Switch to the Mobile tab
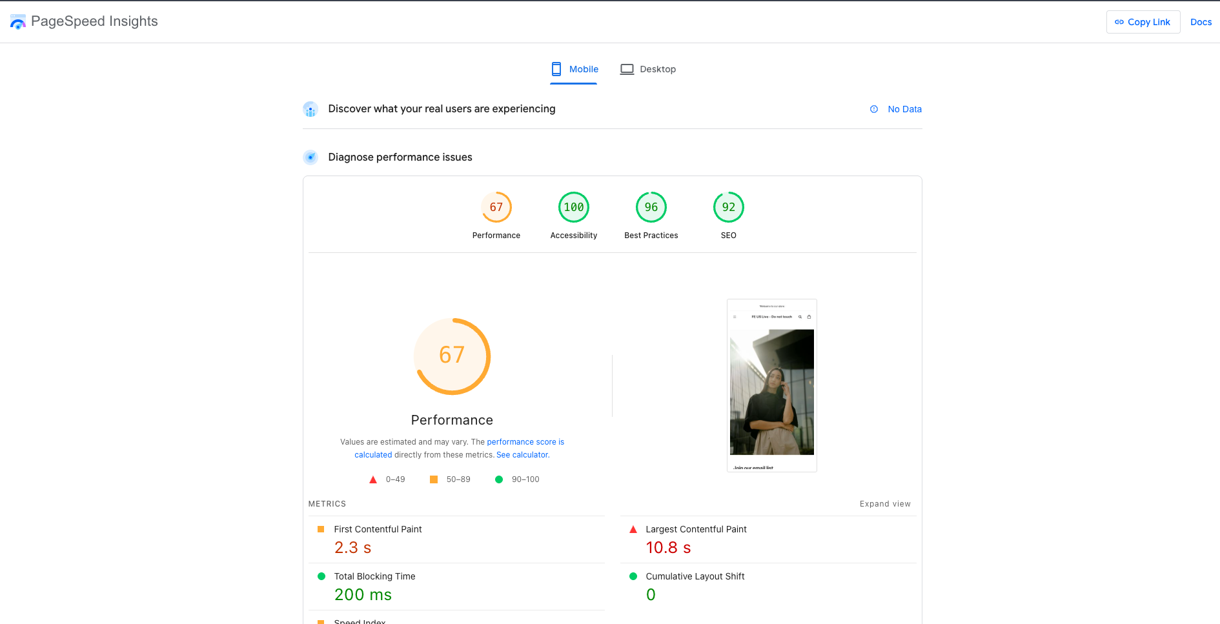 [x=574, y=69]
